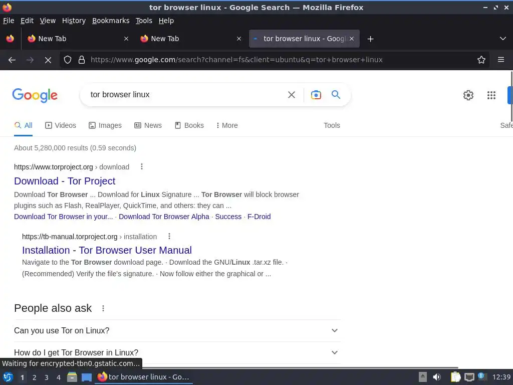513x385 pixels.
Task: Open the volume control in tray
Action: (437, 377)
